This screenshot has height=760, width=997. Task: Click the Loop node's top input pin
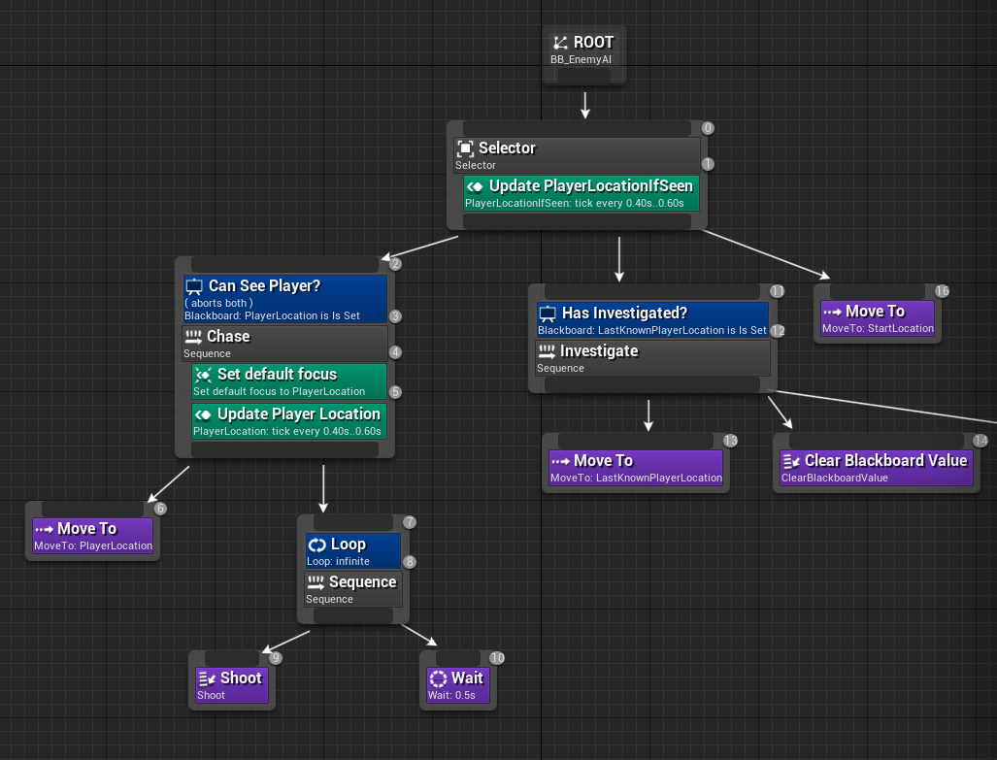tap(353, 523)
